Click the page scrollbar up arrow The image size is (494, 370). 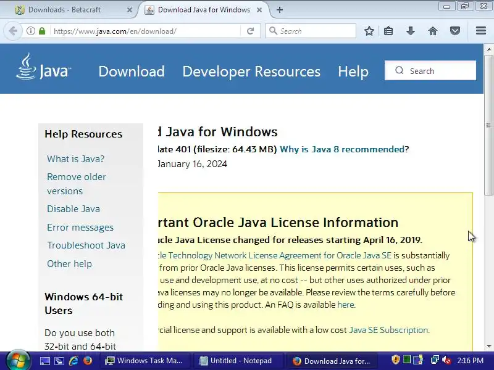tap(488, 49)
